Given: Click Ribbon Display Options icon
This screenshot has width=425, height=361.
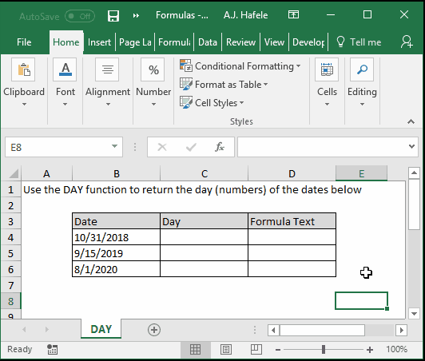Looking at the screenshot, I should coord(293,14).
